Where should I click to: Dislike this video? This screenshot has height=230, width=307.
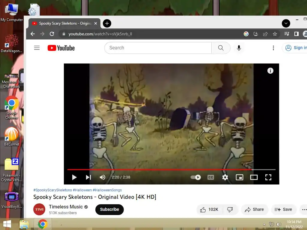[x=230, y=209]
